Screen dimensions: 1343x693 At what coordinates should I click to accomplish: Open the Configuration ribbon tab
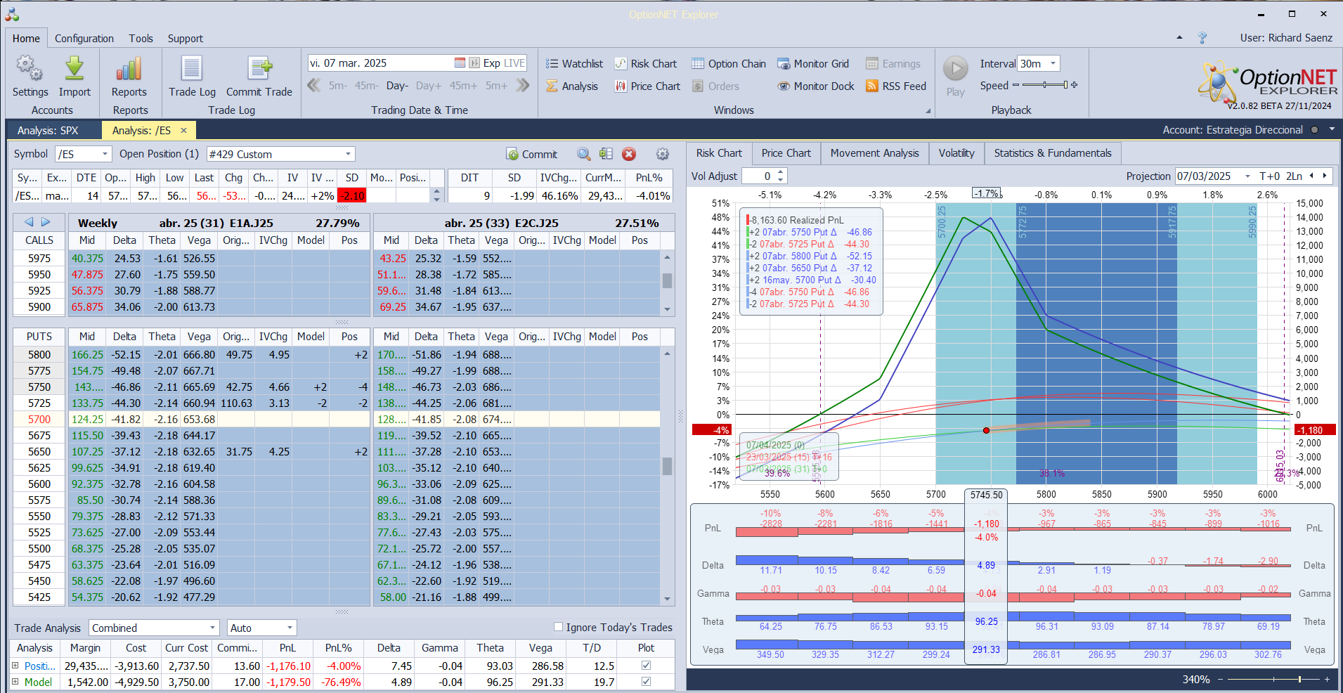84,39
